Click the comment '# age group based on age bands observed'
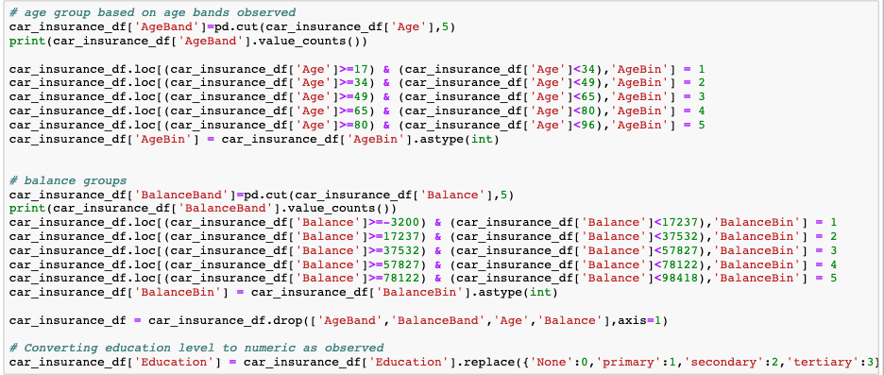 click(152, 12)
